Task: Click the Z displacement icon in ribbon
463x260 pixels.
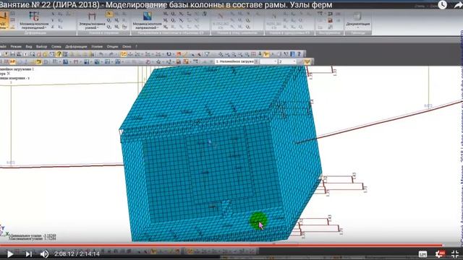Action: pos(53,27)
